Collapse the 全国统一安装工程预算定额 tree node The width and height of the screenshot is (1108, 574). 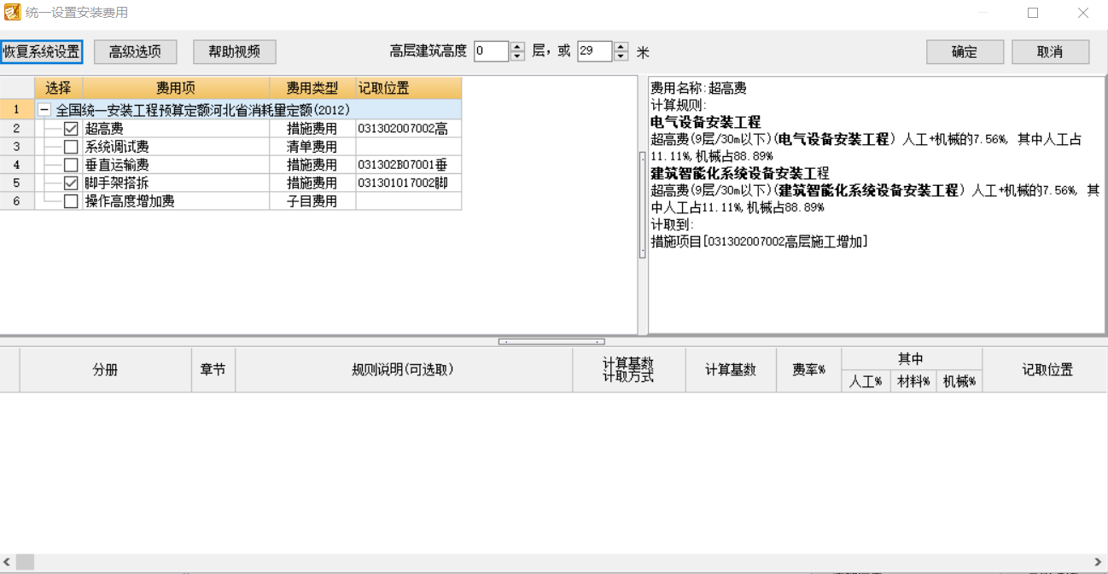point(44,110)
